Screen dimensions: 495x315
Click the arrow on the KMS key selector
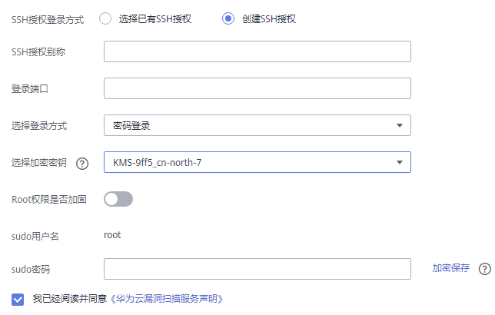399,162
